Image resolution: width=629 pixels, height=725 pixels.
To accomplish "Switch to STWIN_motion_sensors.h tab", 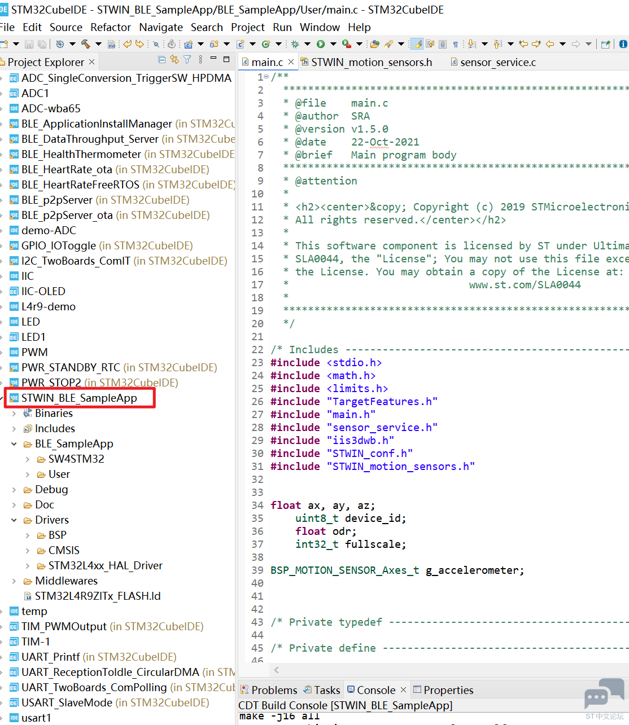I will coord(371,62).
